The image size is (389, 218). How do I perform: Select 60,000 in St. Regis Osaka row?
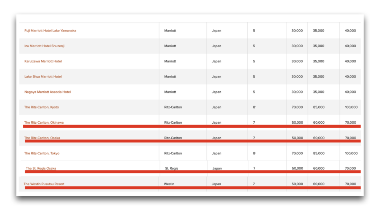pos(319,168)
